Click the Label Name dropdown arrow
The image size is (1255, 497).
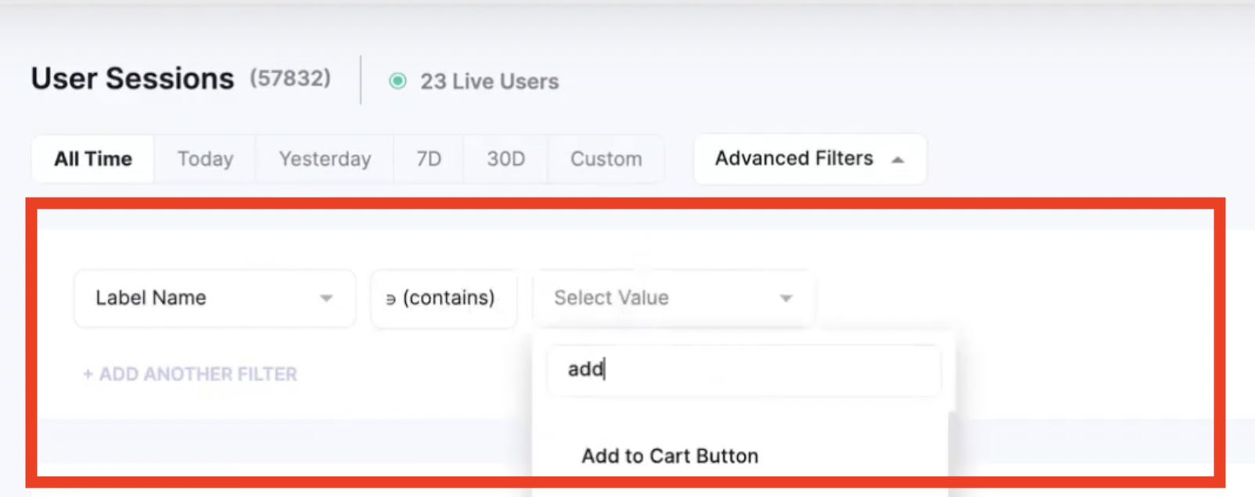(326, 298)
